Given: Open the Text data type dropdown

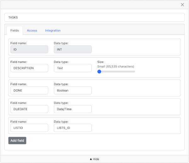Looking at the screenshot, I should pyautogui.click(x=72, y=68).
